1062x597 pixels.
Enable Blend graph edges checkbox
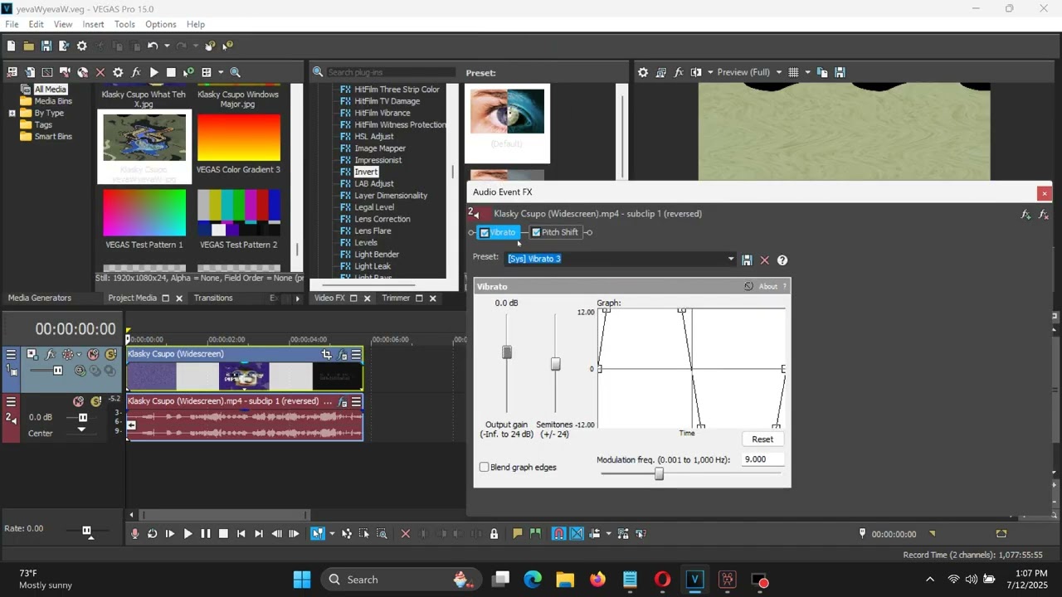[x=485, y=467]
